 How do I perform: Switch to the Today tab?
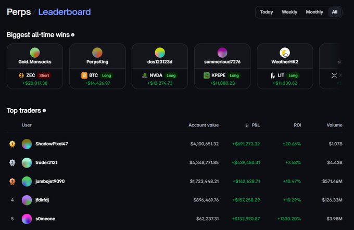tap(267, 12)
